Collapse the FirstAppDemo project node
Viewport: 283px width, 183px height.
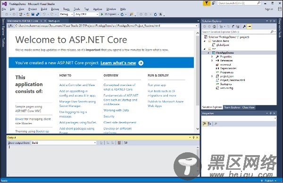click(x=208, y=53)
